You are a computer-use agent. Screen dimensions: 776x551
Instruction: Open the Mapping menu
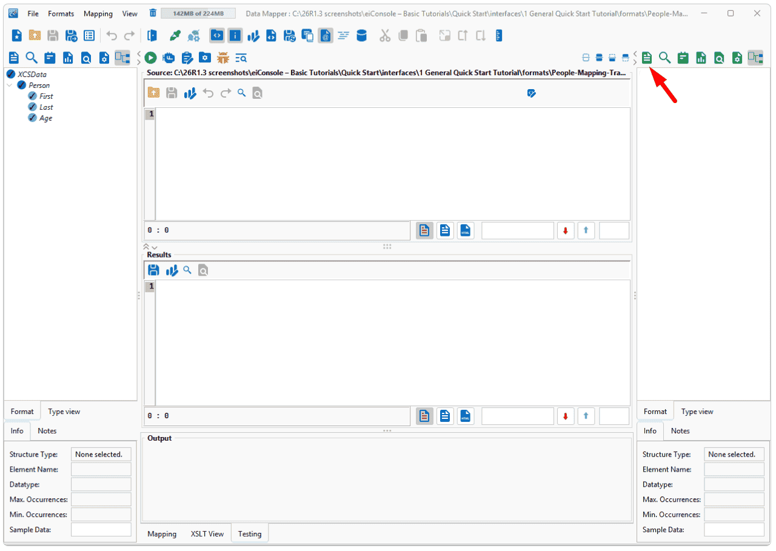(98, 13)
